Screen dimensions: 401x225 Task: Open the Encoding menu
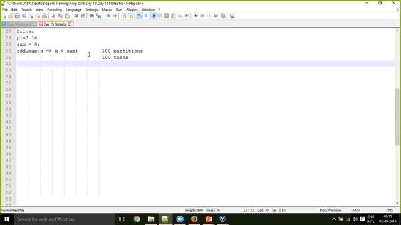[x=55, y=10]
